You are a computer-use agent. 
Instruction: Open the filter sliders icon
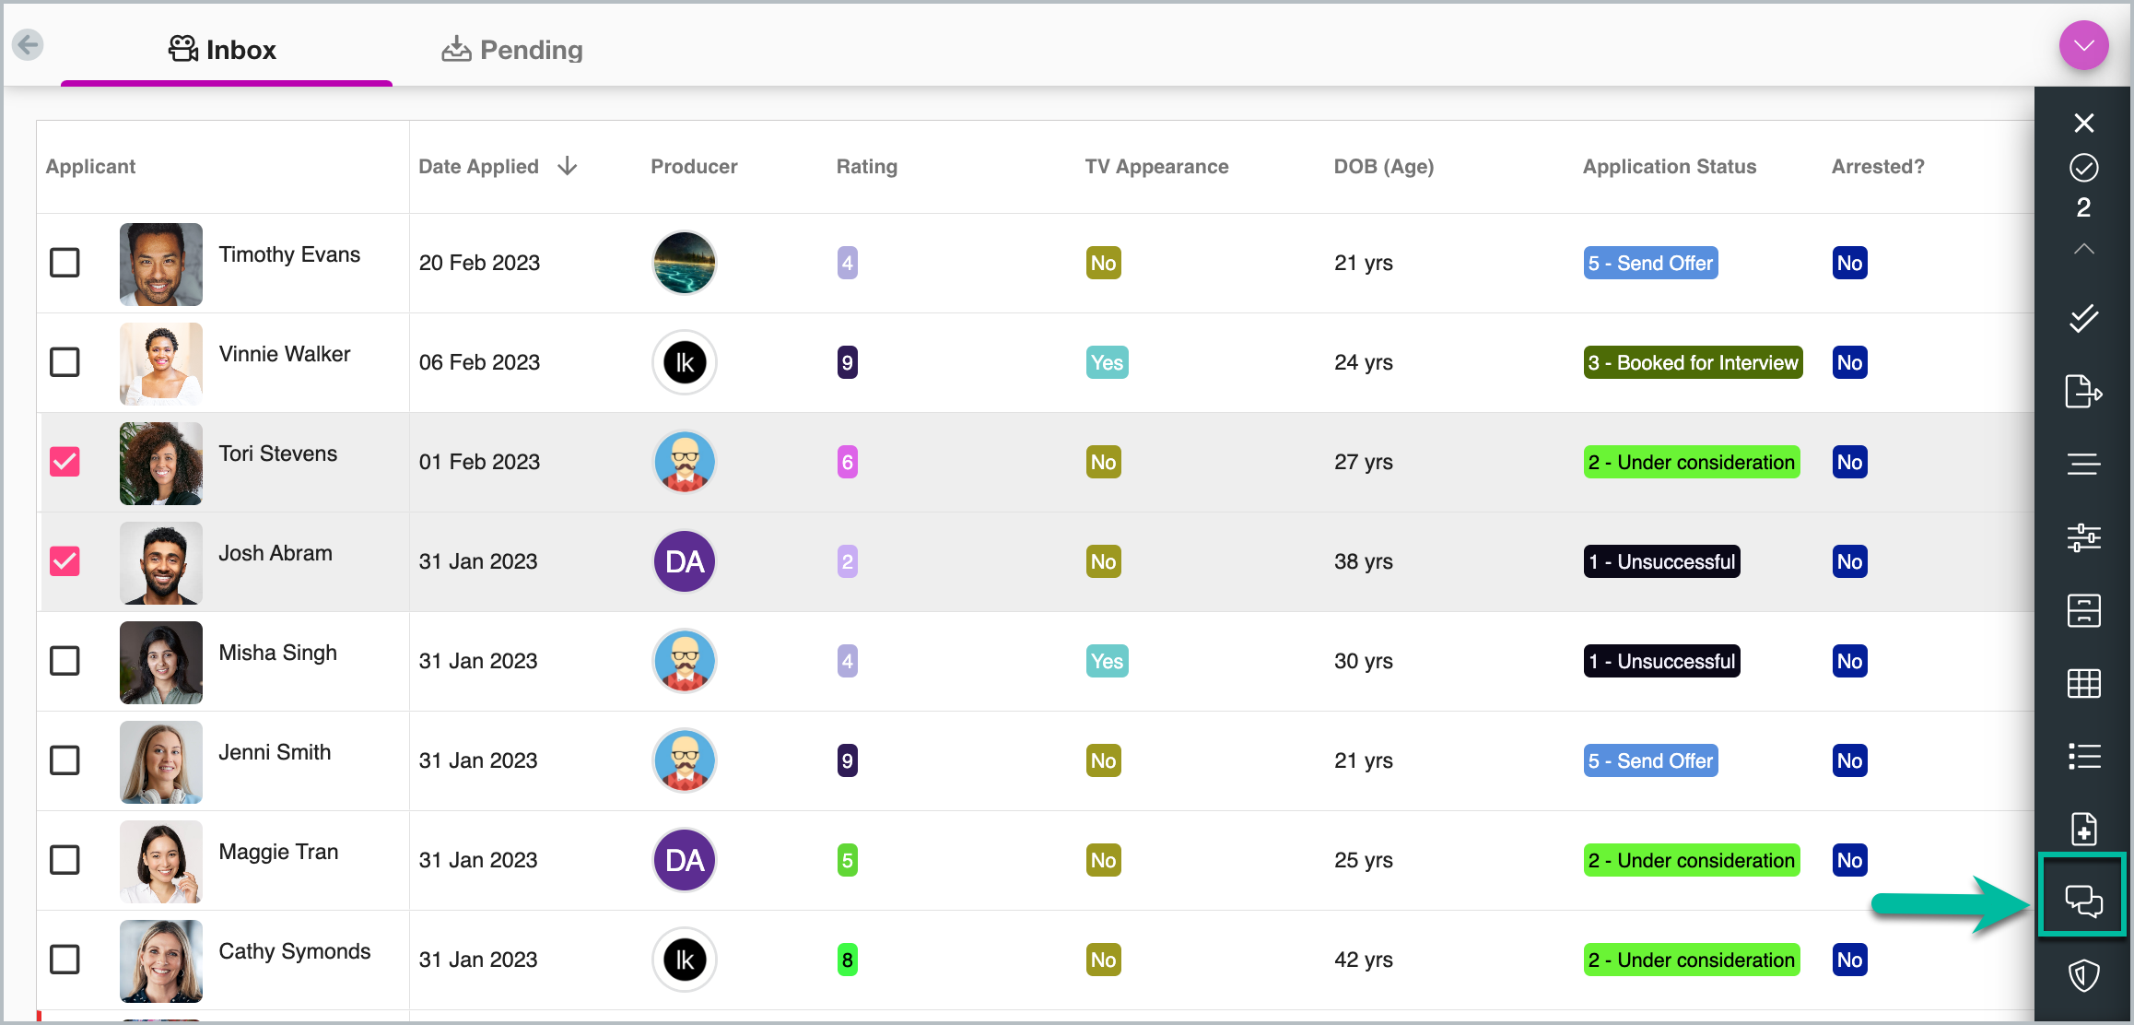point(2083,536)
